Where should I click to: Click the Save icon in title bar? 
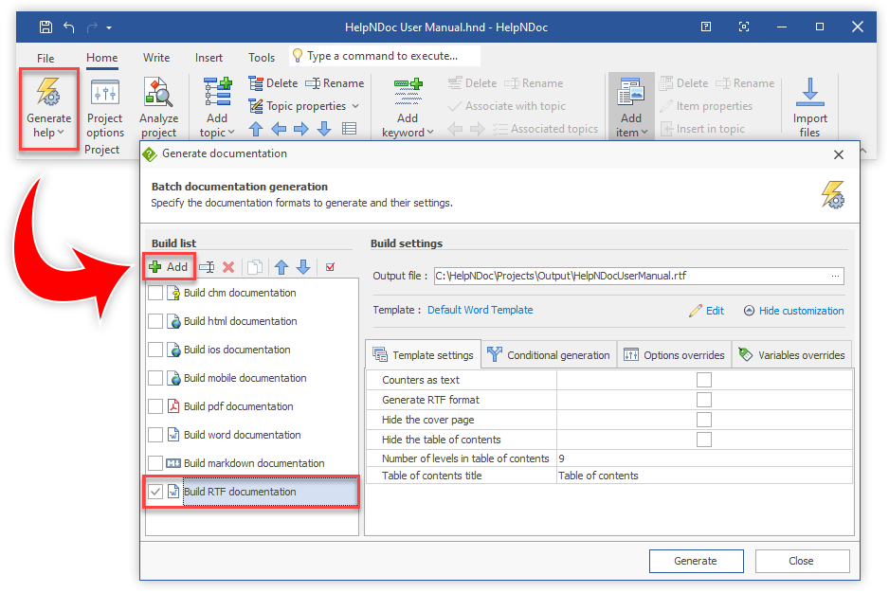45,27
